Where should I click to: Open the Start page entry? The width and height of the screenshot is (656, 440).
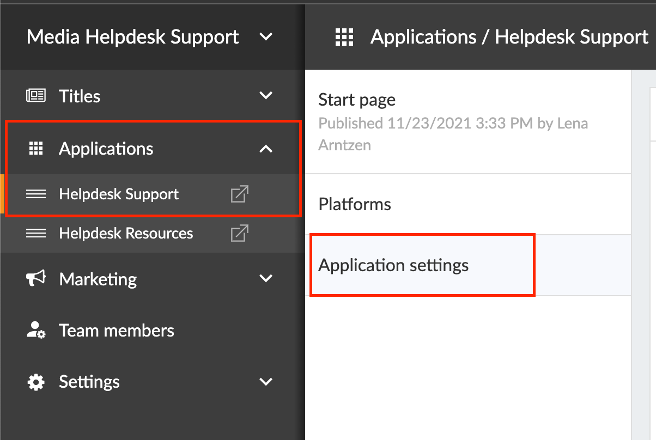coord(357,100)
